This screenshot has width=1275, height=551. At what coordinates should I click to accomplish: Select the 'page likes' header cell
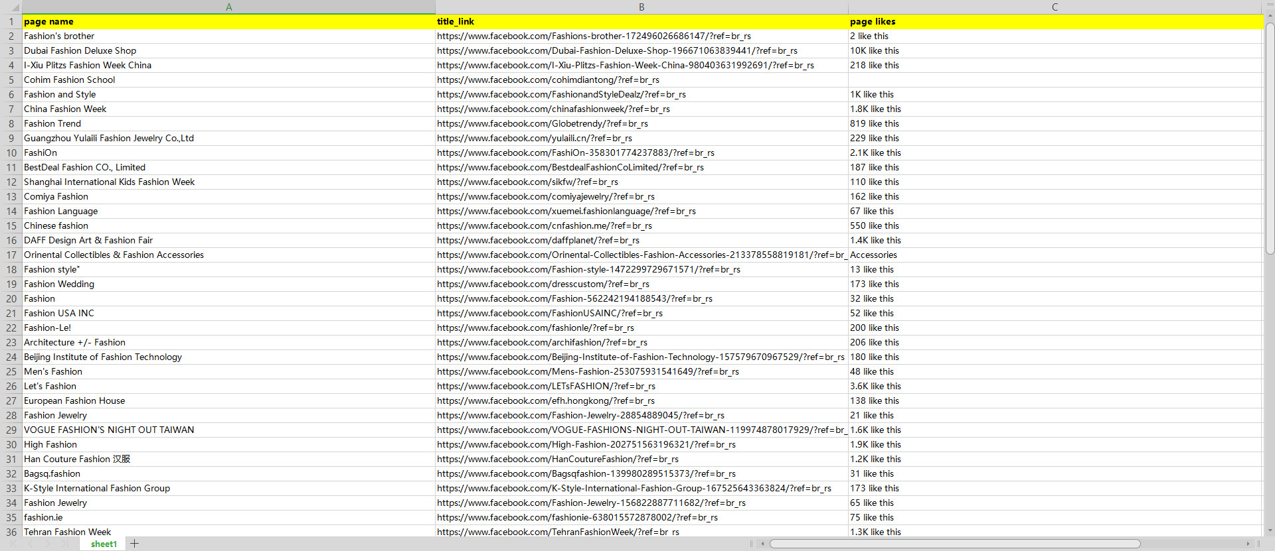click(1055, 22)
